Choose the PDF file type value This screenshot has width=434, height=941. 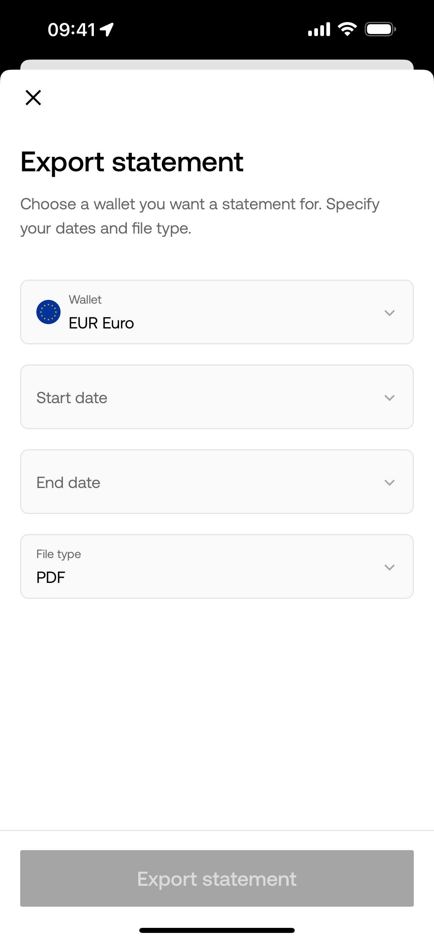[51, 578]
